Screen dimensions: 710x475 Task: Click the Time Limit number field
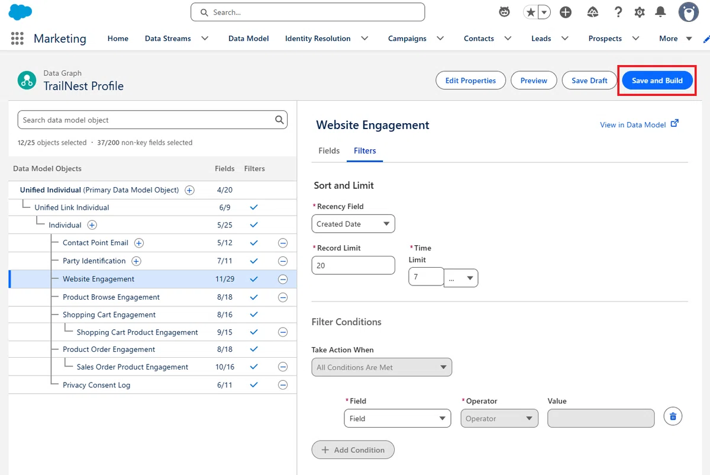coord(426,277)
